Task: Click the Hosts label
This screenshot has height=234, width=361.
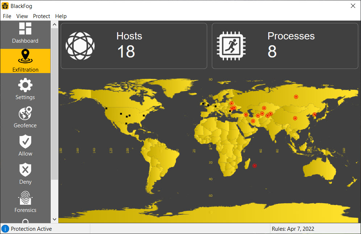Action: click(129, 36)
